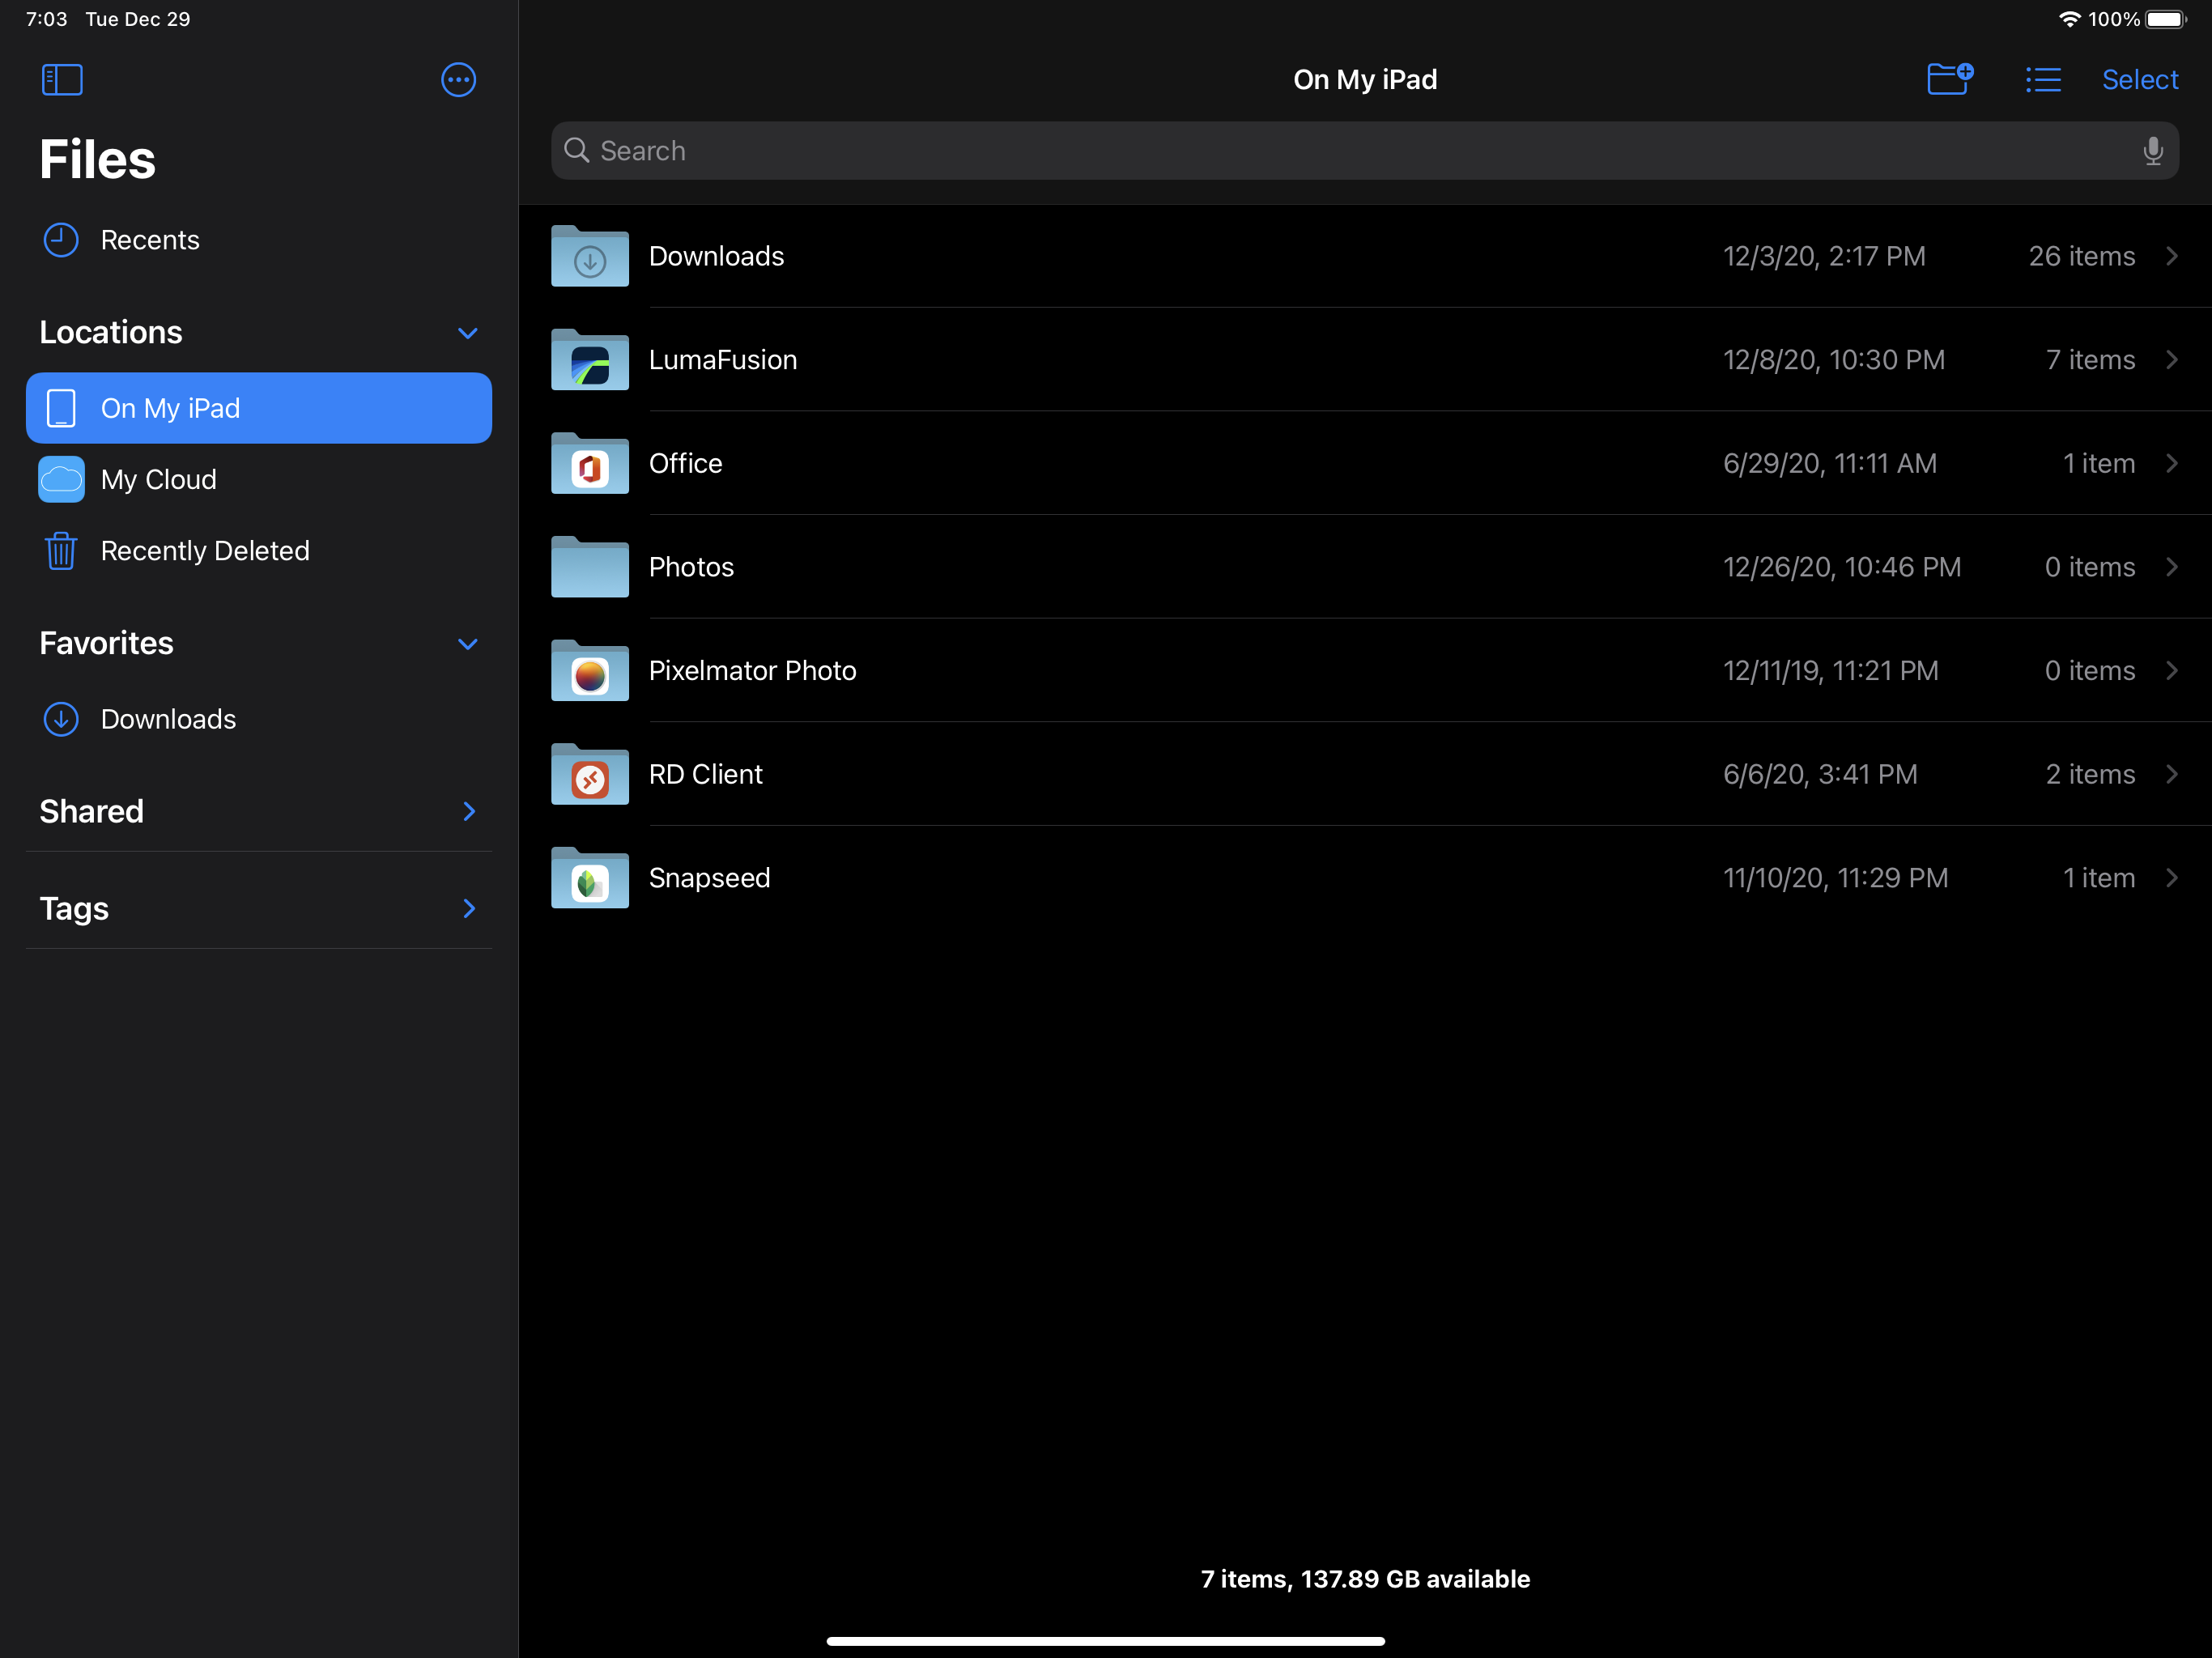Collapse the Favorites section chevron

[467, 644]
